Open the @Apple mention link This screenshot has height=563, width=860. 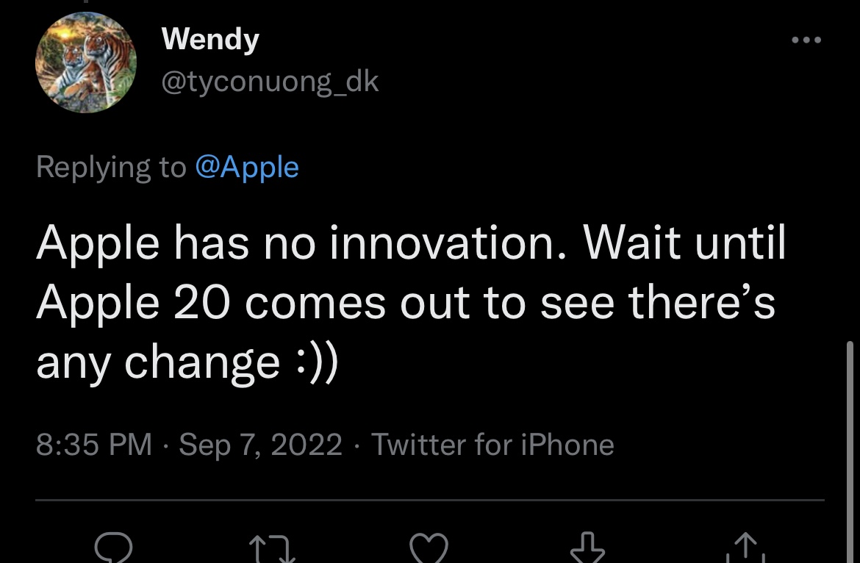[x=247, y=168]
